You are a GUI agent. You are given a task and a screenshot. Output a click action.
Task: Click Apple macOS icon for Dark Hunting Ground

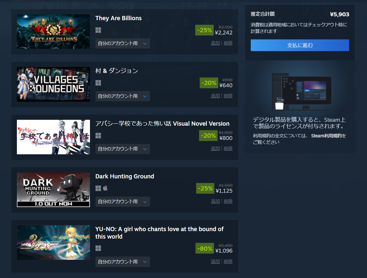(105, 188)
